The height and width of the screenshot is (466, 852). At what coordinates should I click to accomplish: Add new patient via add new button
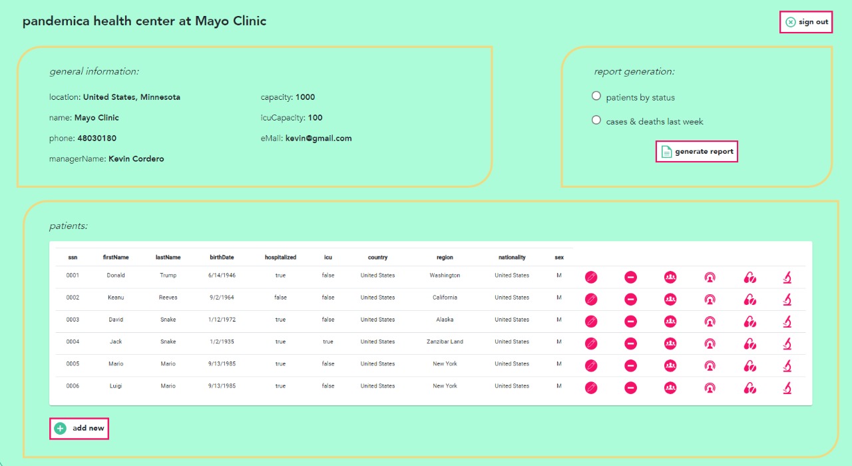[x=79, y=428]
